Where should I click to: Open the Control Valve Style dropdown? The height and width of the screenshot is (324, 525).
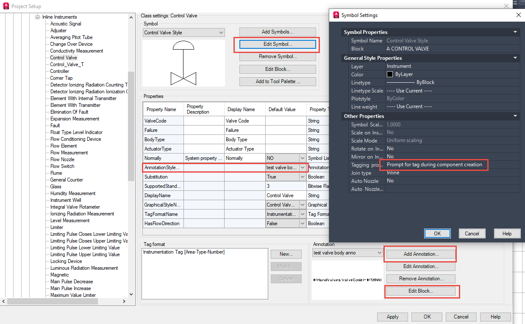pyautogui.click(x=221, y=32)
